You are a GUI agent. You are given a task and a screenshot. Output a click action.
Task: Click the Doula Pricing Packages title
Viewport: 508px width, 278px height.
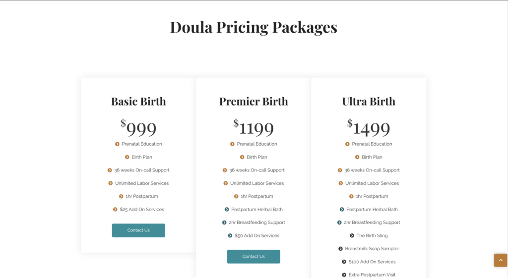[254, 27]
